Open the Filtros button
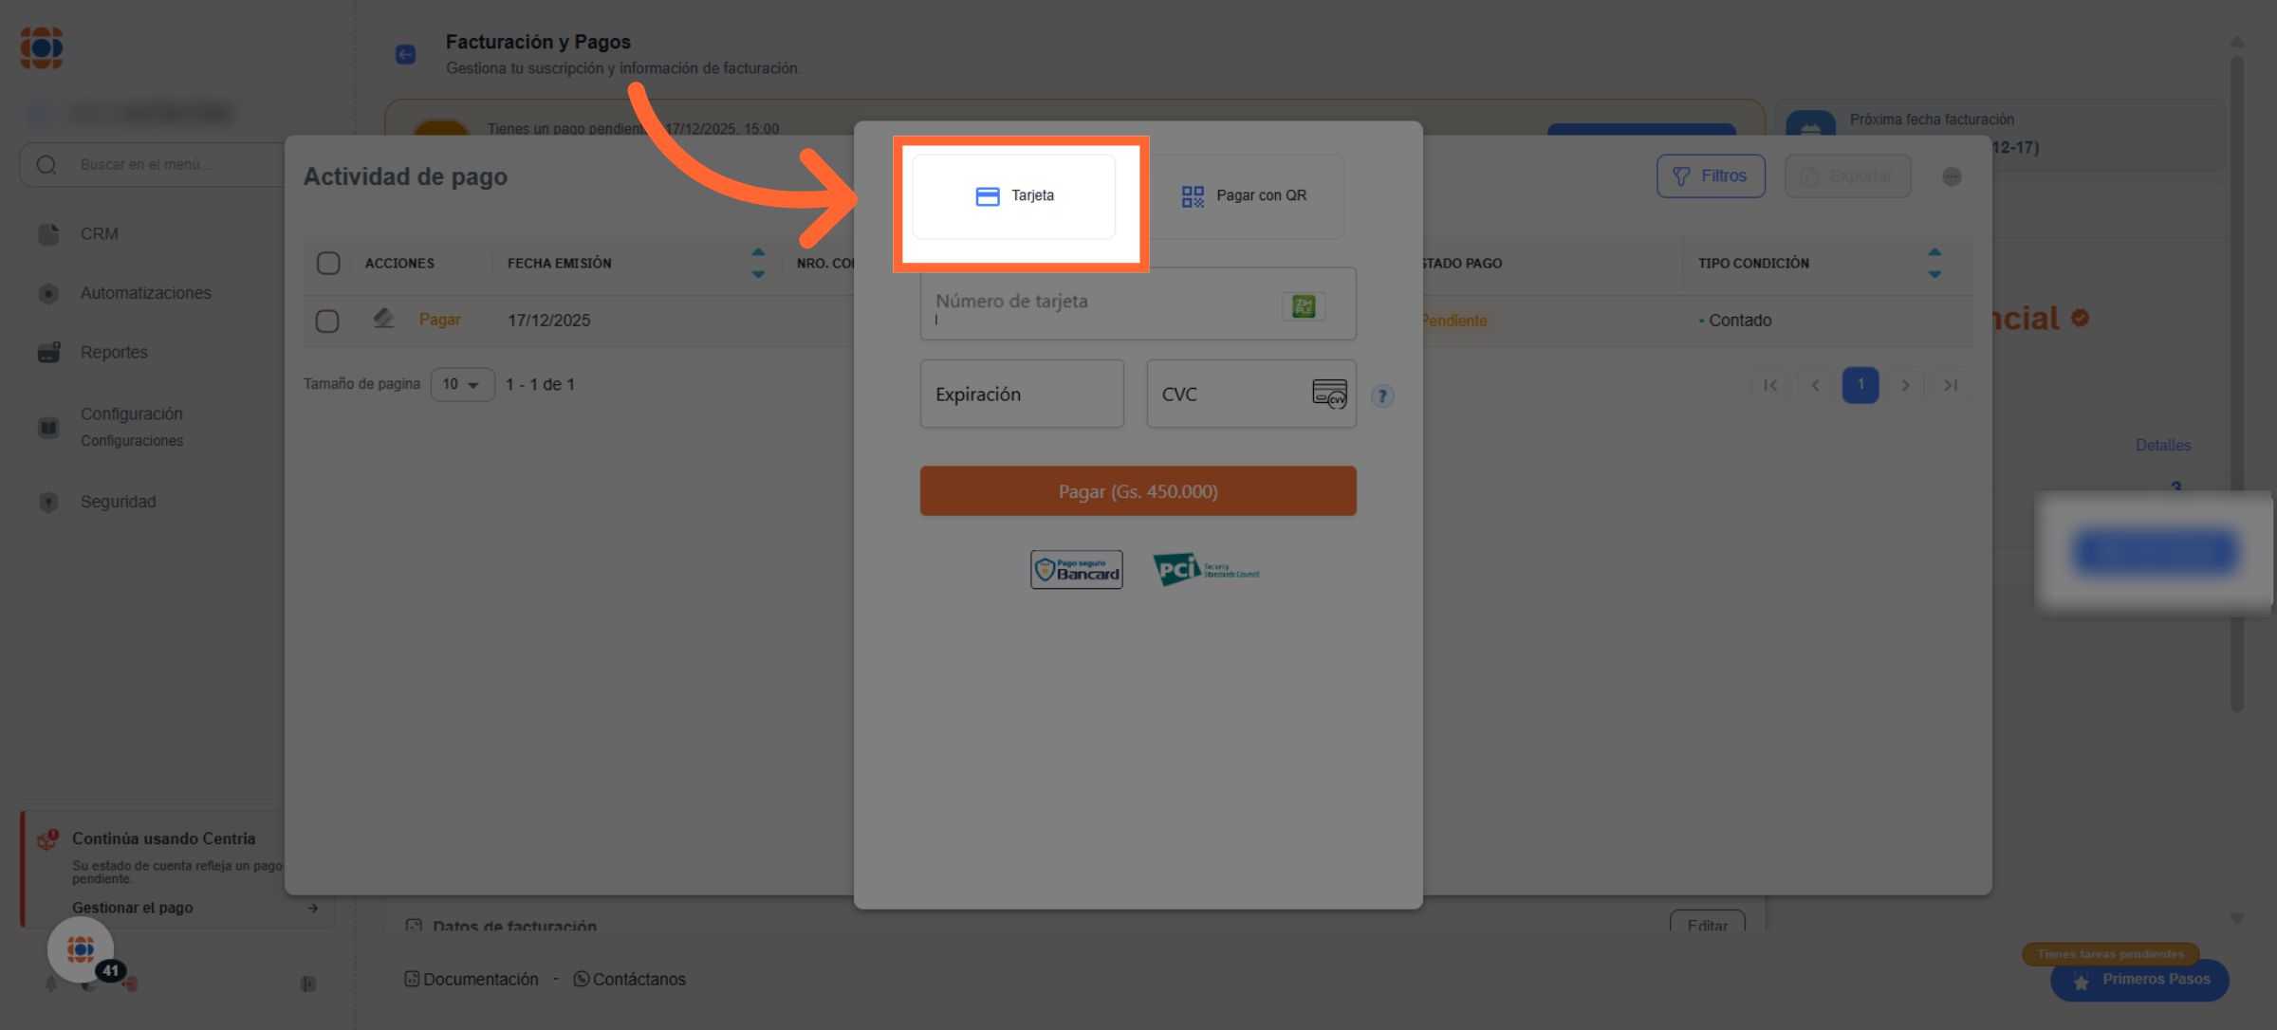Viewport: 2277px width, 1030px height. (x=1710, y=176)
